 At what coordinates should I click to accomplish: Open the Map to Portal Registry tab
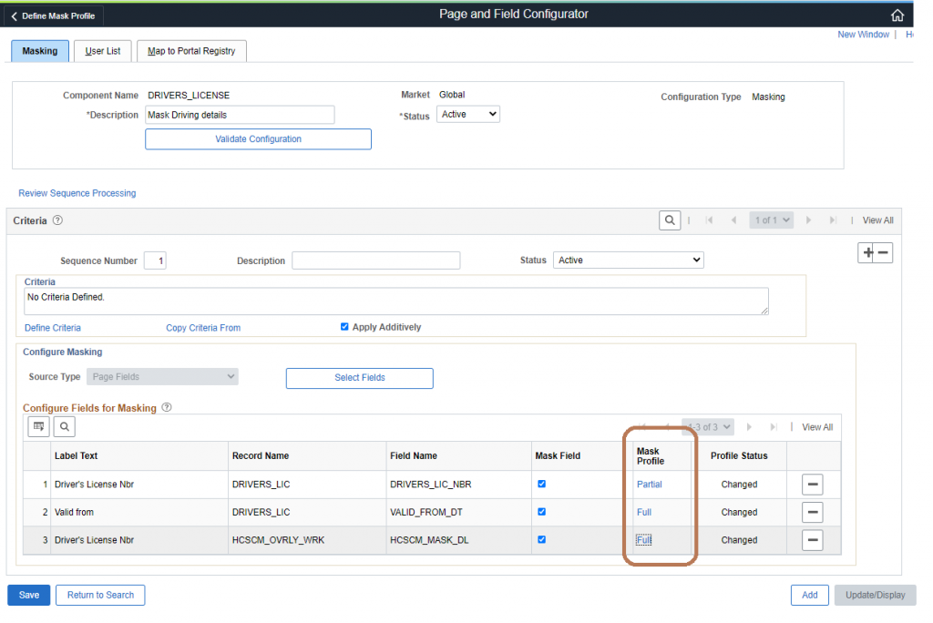pyautogui.click(x=191, y=51)
